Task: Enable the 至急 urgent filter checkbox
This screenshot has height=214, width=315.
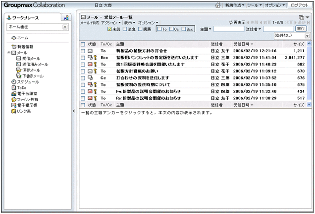Action: point(125,29)
